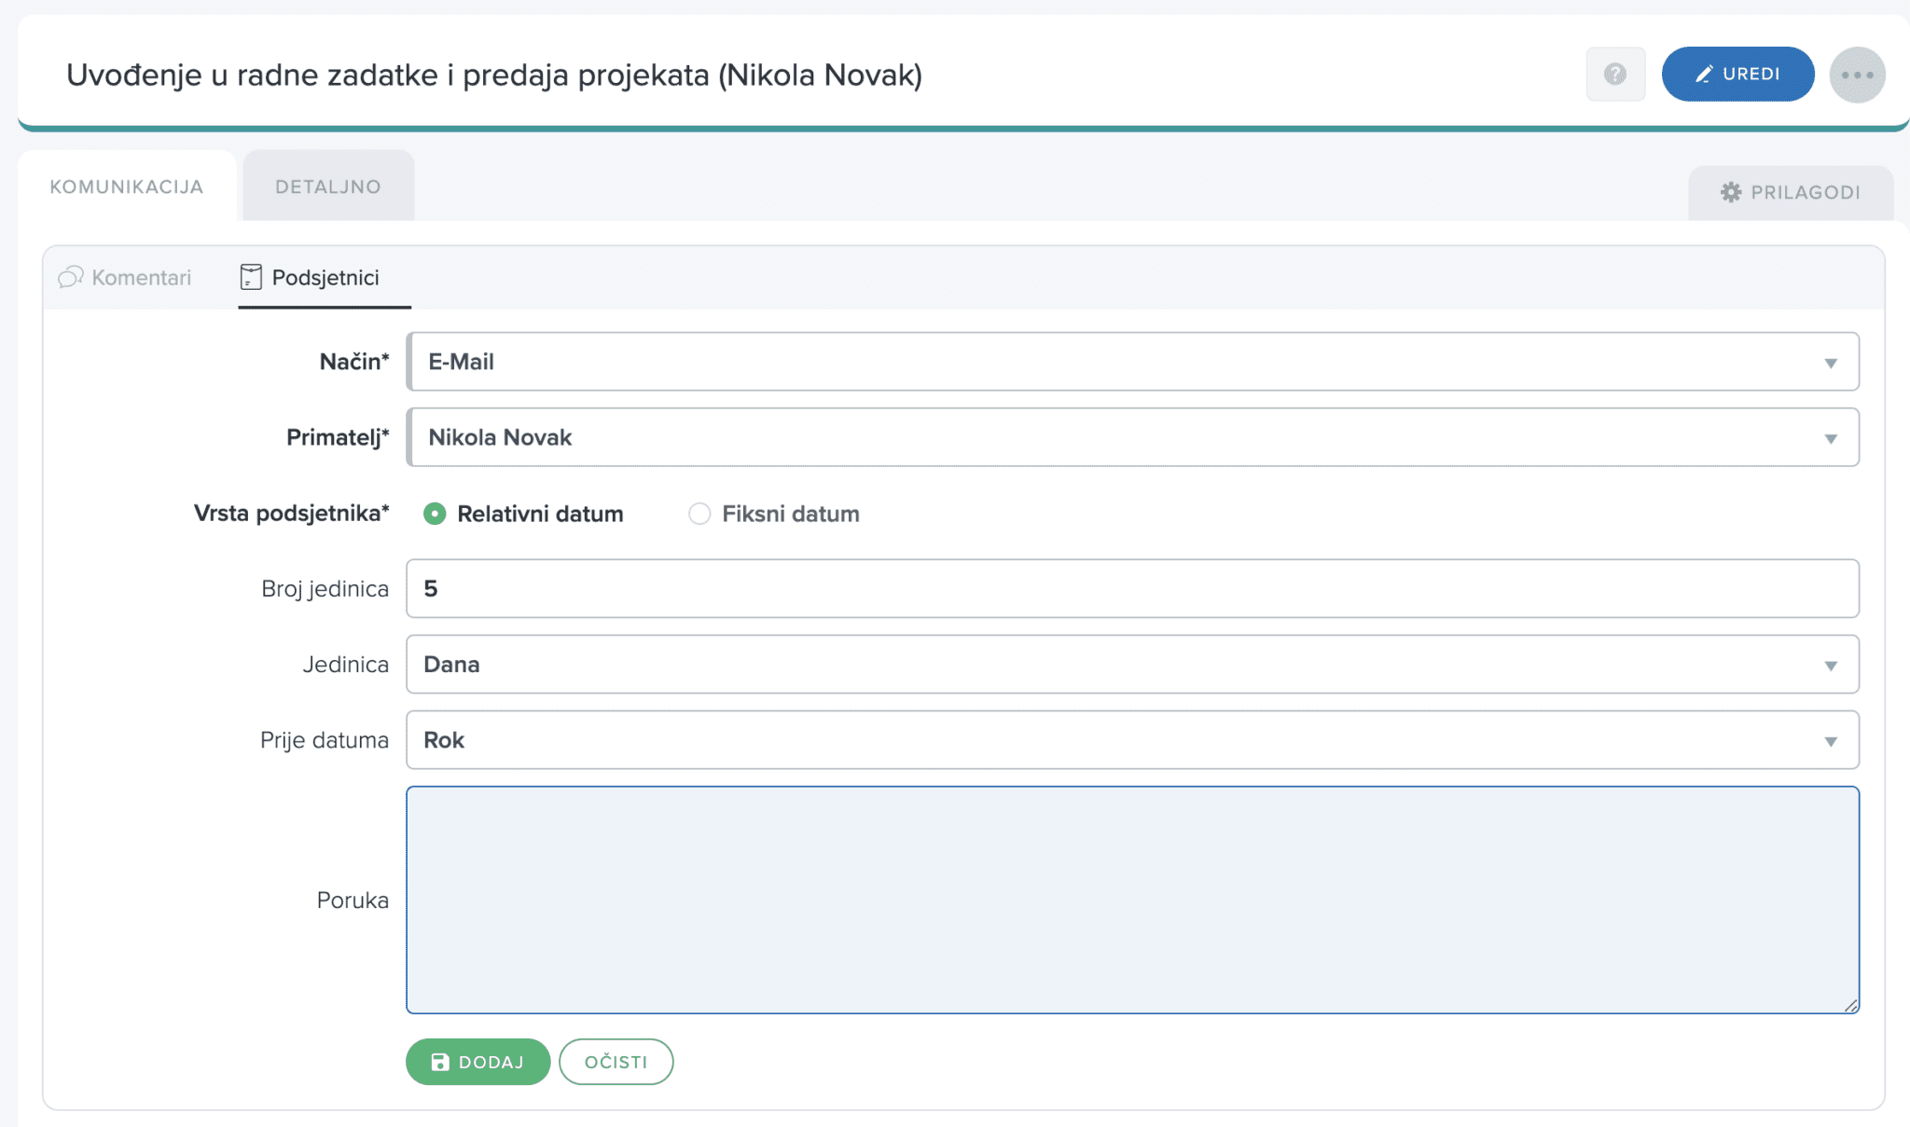Open the three-dots more options menu

point(1856,75)
